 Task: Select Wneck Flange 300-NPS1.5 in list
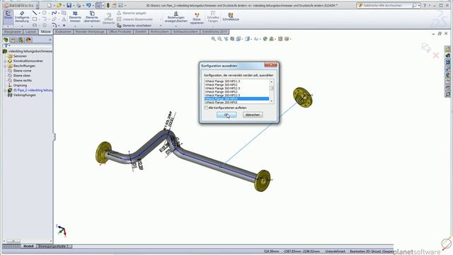coord(223,81)
